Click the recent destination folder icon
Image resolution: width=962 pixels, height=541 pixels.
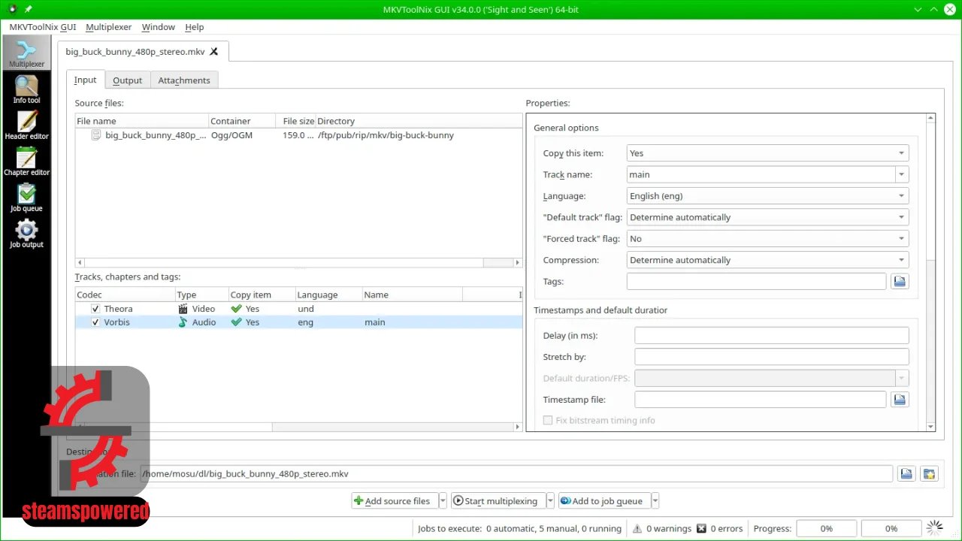pyautogui.click(x=930, y=474)
